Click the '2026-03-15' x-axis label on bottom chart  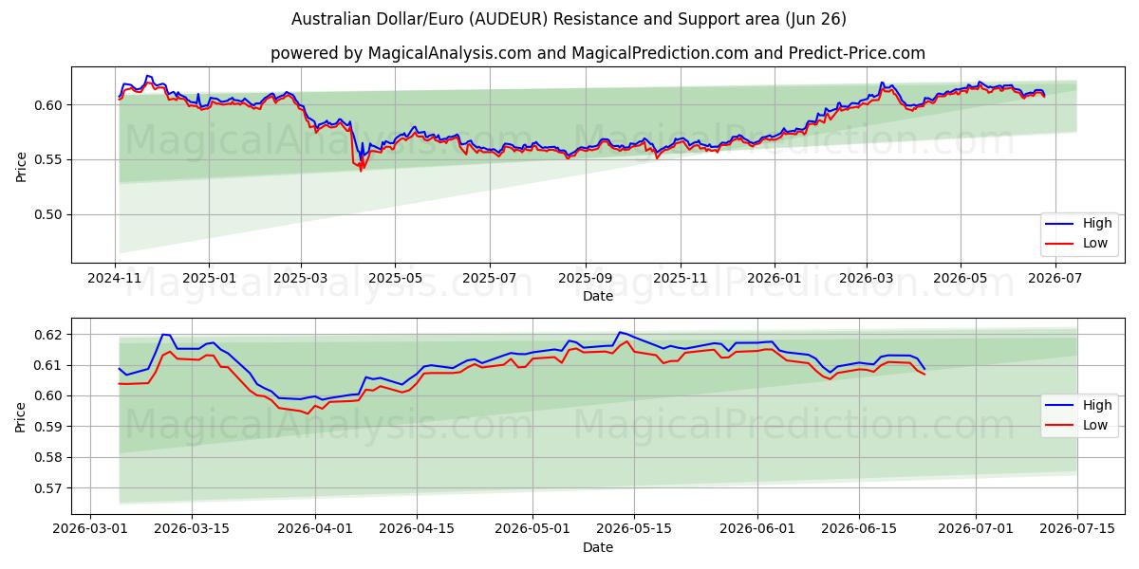coord(192,529)
